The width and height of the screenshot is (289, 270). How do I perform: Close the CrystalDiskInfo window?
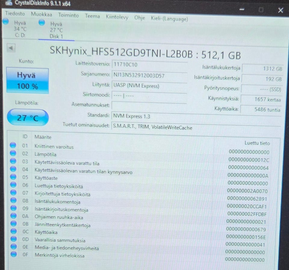coord(281,10)
